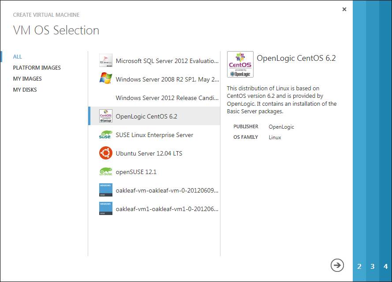Click the CentOS icon in the OS list

pos(106,116)
